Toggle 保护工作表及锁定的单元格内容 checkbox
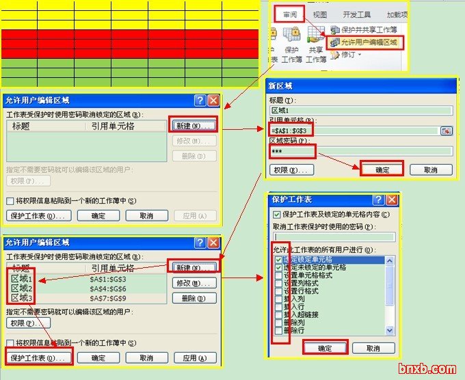The height and width of the screenshot is (380, 465). [x=276, y=215]
